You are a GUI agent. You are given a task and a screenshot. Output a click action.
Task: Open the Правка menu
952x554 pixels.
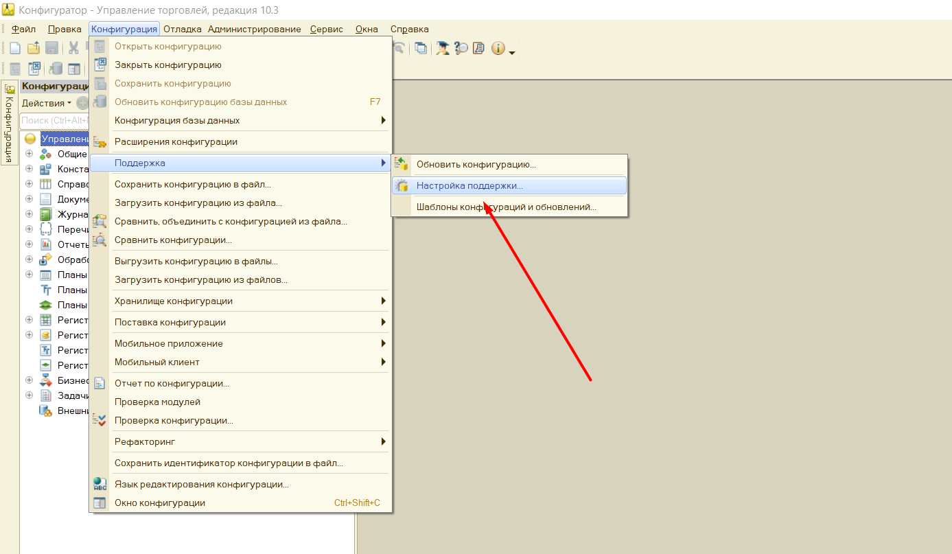[x=65, y=29]
